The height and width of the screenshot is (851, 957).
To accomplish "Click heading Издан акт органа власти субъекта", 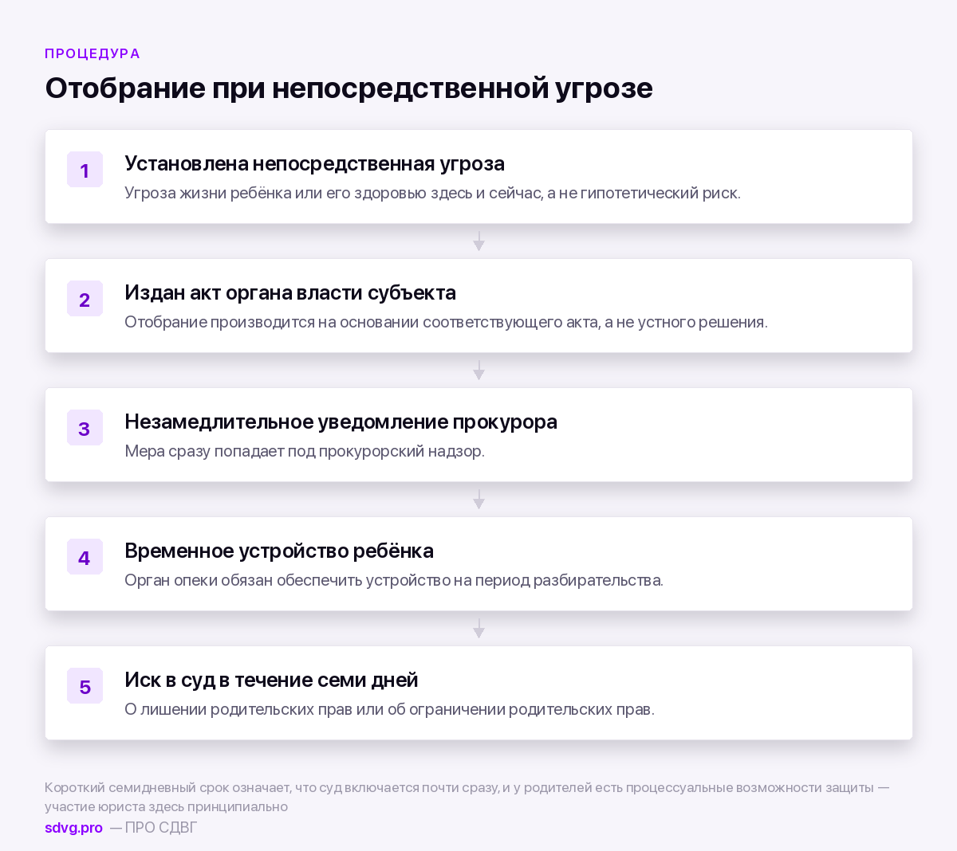I will 290,293.
